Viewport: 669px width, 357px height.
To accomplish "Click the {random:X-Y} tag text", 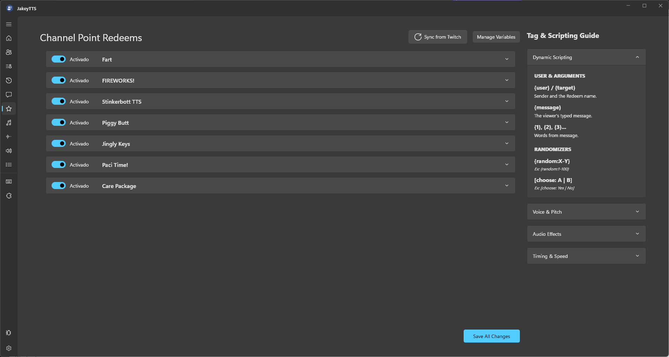I will pyautogui.click(x=552, y=161).
